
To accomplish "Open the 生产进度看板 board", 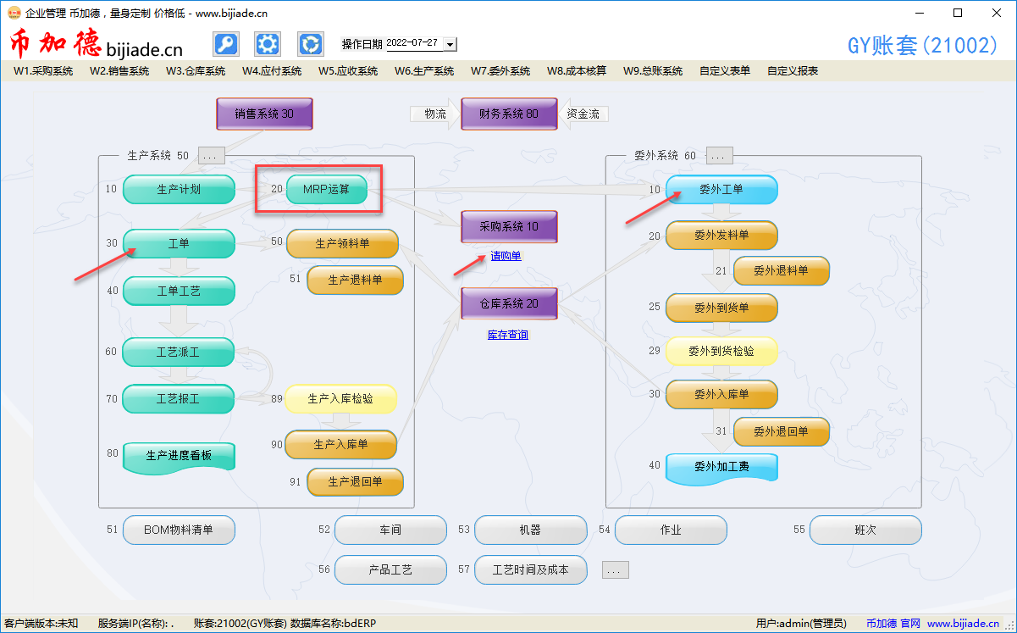I will (179, 455).
